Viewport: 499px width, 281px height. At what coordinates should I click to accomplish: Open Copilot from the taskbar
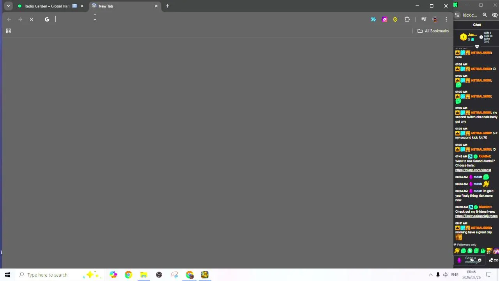(x=113, y=275)
